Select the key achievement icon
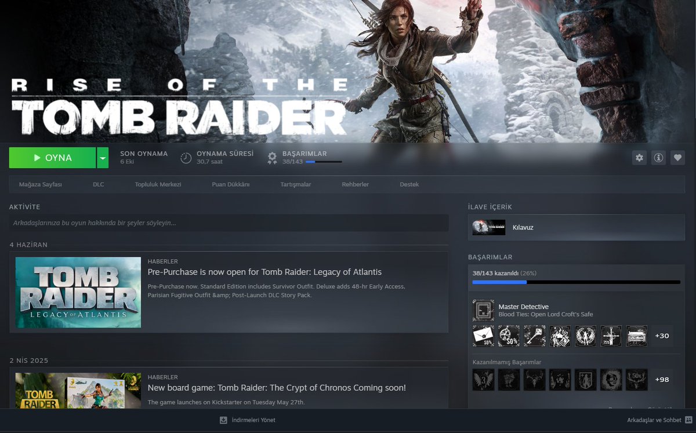The image size is (696, 433). tap(534, 336)
